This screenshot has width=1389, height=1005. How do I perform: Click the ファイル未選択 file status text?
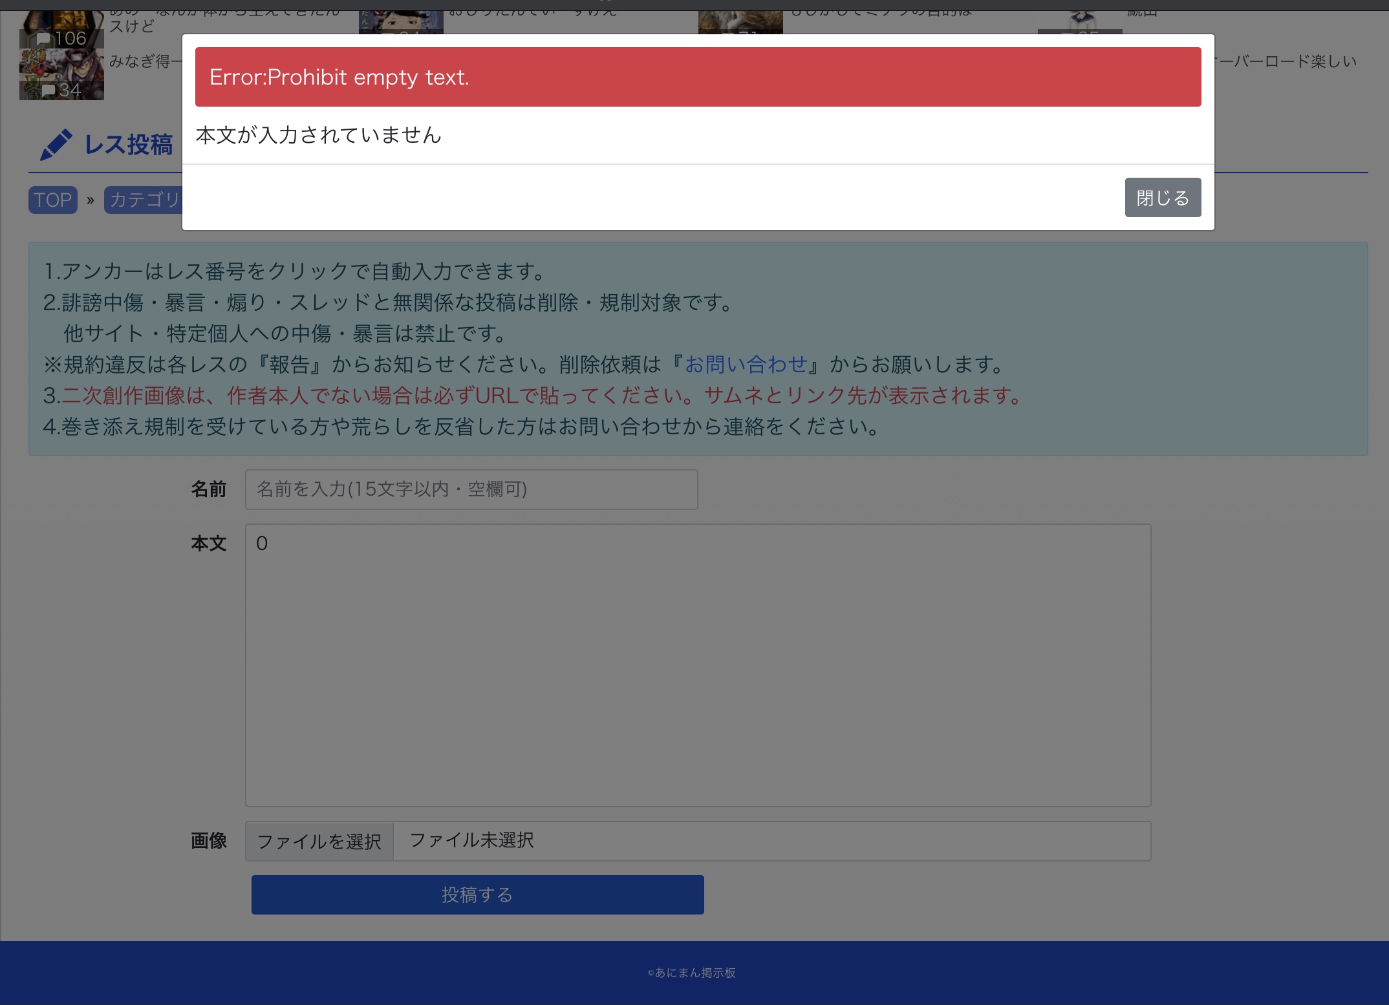tap(471, 840)
